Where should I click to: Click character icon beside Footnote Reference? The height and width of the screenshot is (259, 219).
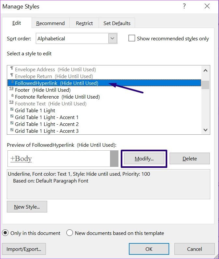coord(12,96)
